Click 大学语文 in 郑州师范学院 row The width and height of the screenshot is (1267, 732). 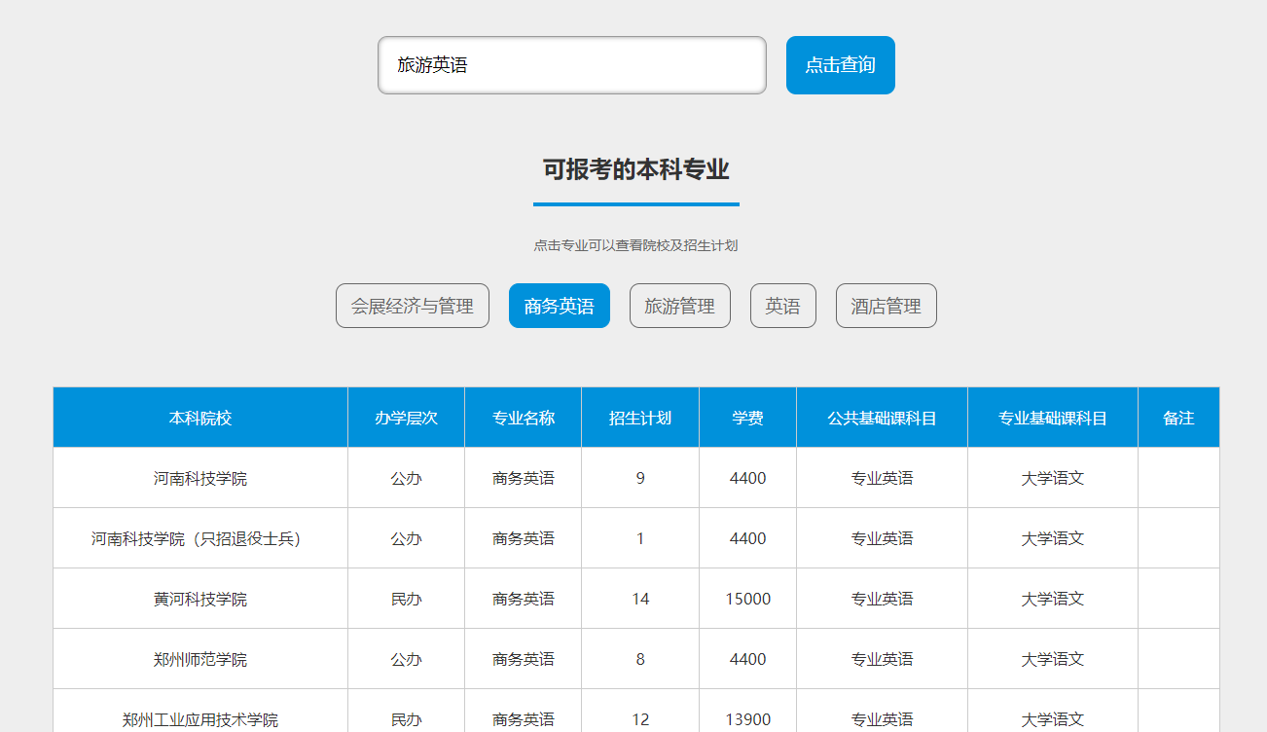click(1053, 659)
